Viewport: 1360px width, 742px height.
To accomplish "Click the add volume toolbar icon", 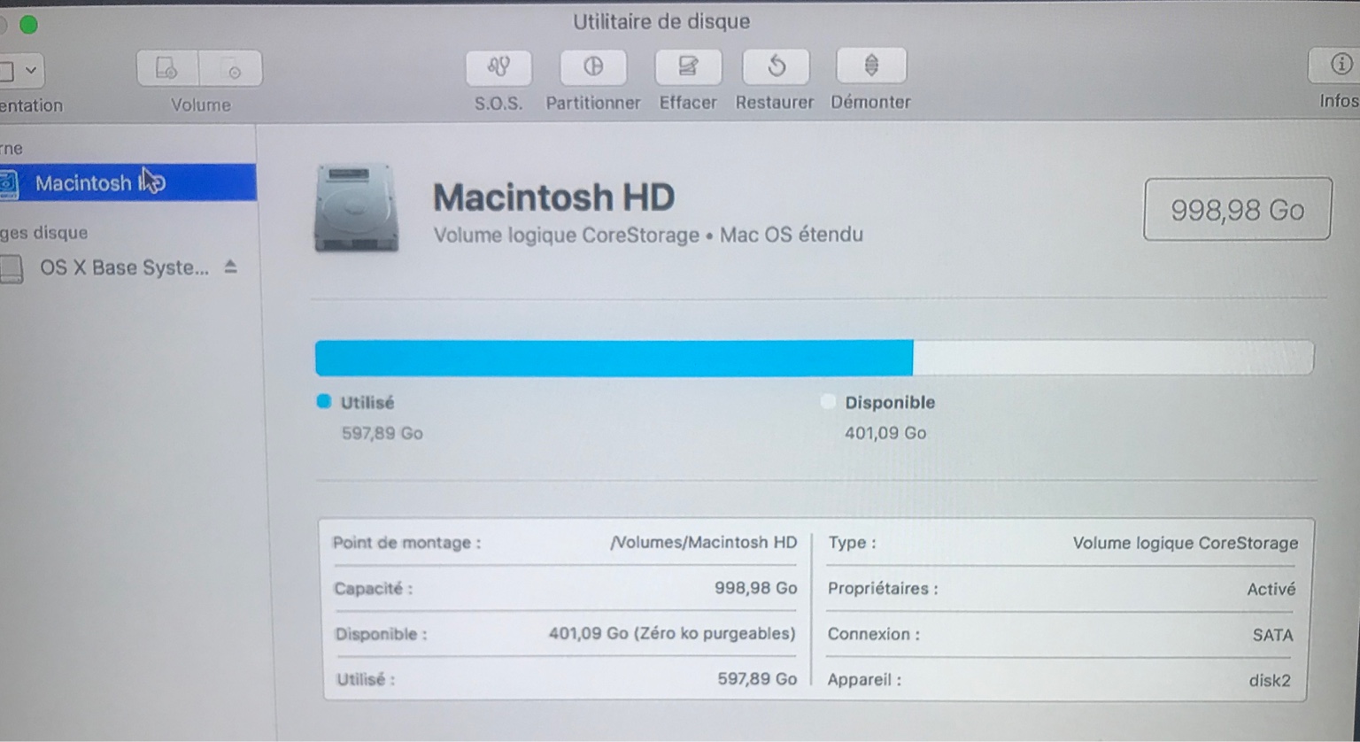I will 167,69.
